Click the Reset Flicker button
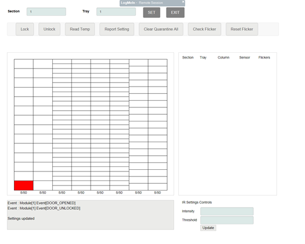Viewport: 305px width, 244px height. pos(242,29)
